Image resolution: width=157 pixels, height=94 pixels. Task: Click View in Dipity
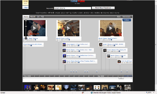pos(127,17)
